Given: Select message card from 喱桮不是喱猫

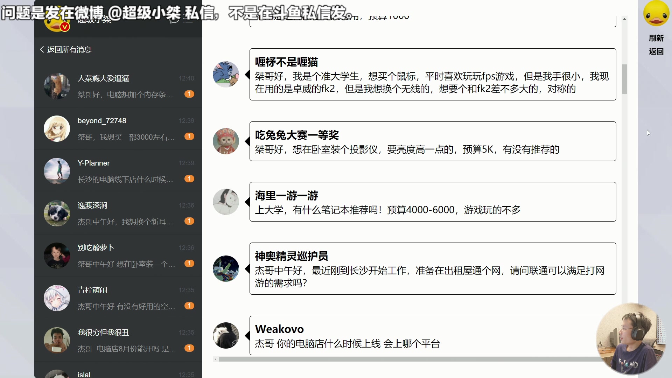Looking at the screenshot, I should [x=433, y=75].
